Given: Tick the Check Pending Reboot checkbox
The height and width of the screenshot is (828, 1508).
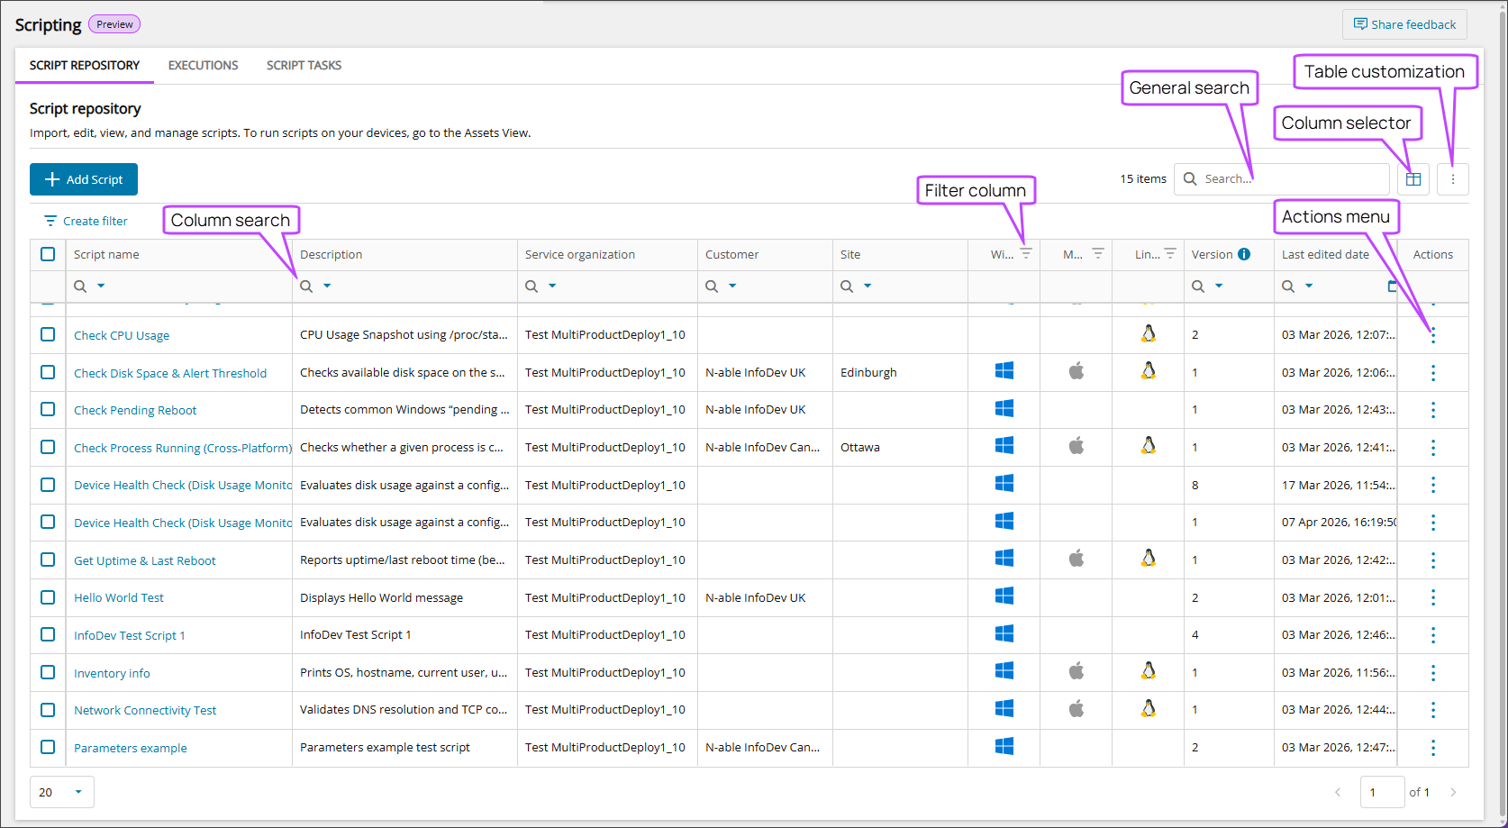Looking at the screenshot, I should 48,409.
